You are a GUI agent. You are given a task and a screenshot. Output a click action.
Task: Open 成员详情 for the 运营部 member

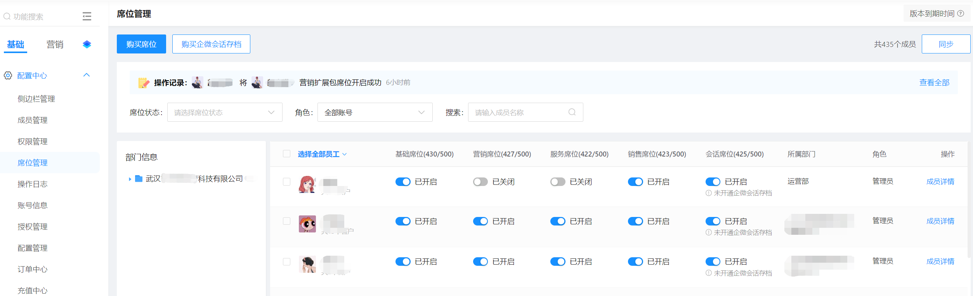[x=940, y=182]
